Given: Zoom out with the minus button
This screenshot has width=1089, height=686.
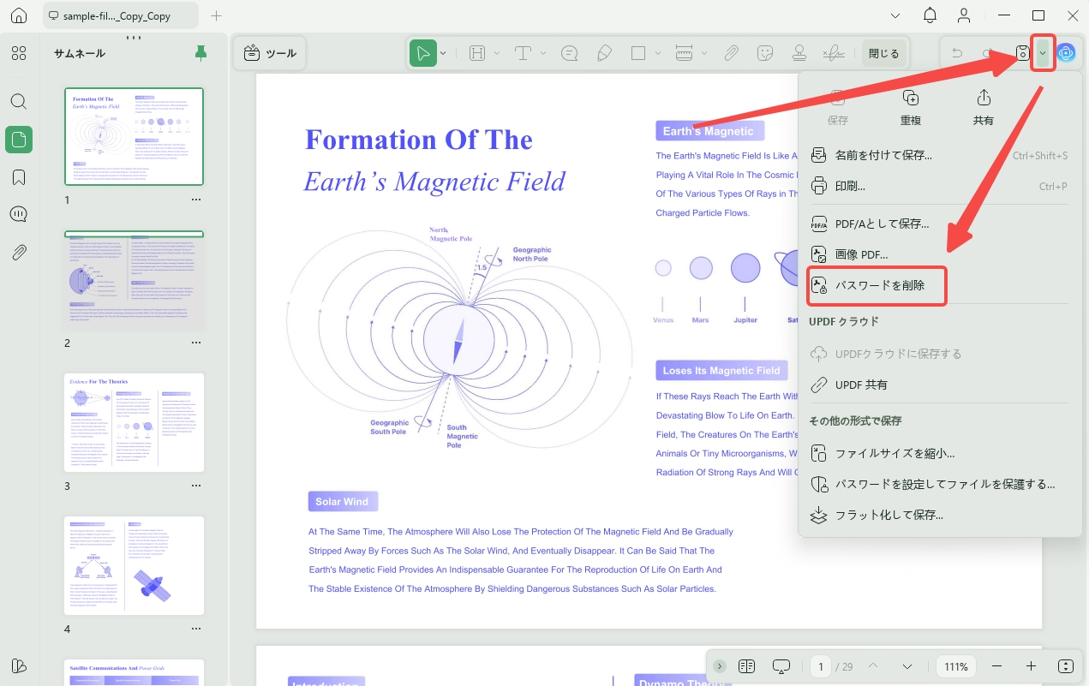Looking at the screenshot, I should [996, 666].
